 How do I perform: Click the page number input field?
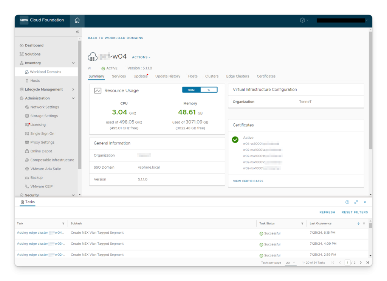tap(347, 262)
